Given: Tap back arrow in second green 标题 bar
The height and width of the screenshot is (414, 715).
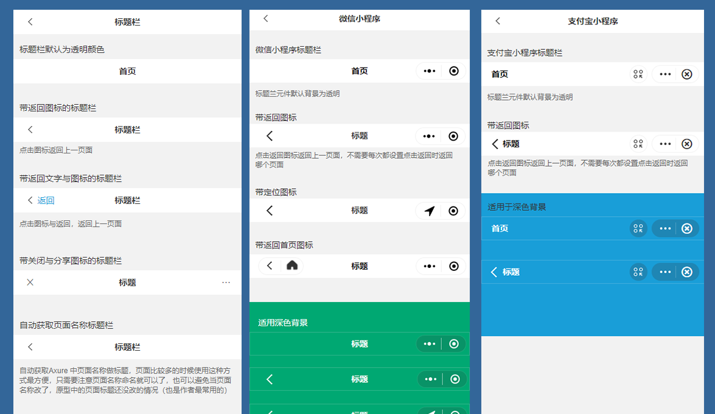Looking at the screenshot, I should pyautogui.click(x=270, y=379).
